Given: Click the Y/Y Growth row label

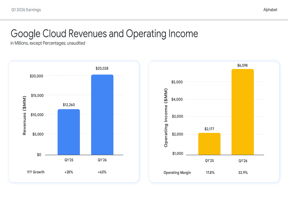Looking at the screenshot, I should (x=36, y=172).
